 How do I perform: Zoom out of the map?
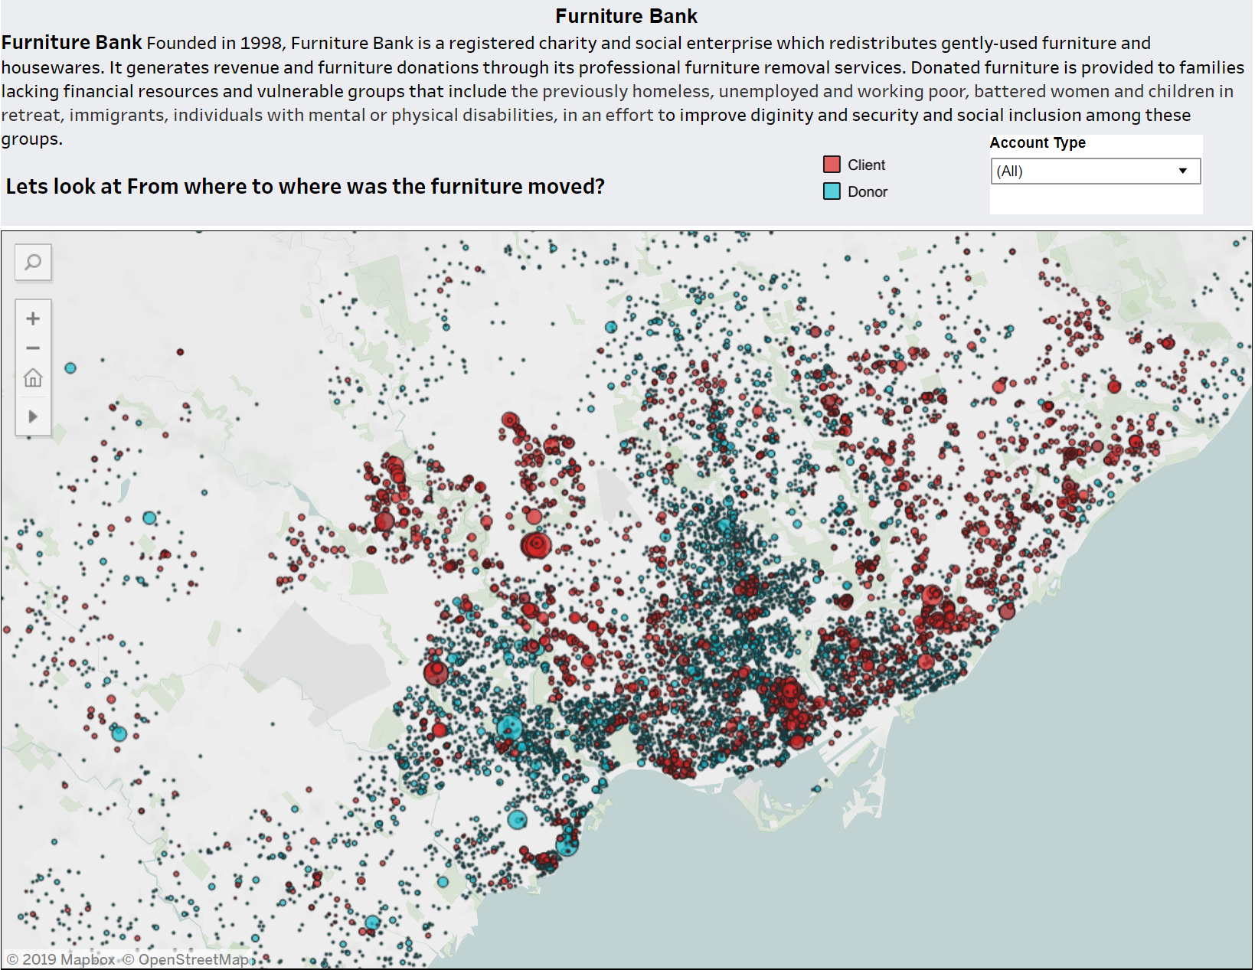tap(33, 348)
